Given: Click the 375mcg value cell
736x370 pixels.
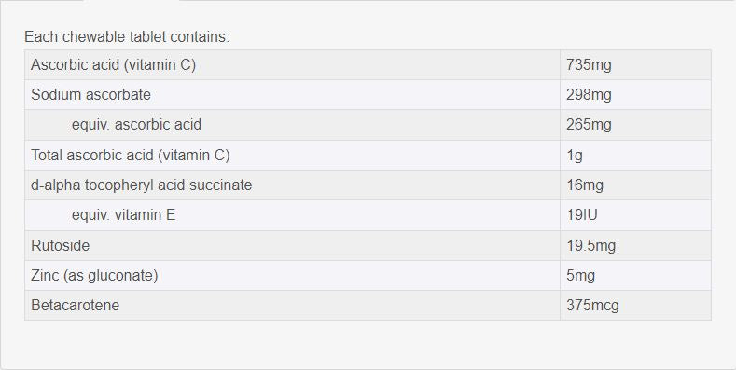Looking at the screenshot, I should point(635,306).
